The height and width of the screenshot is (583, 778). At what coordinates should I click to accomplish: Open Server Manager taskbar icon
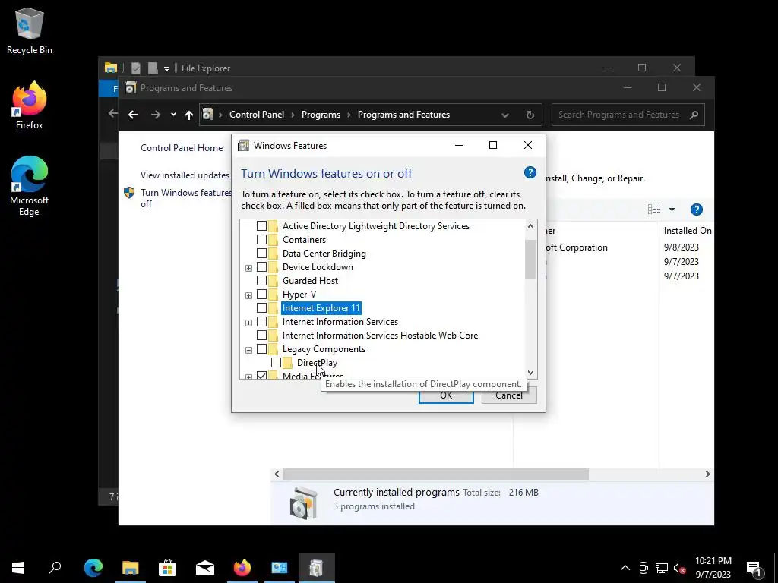[280, 568]
